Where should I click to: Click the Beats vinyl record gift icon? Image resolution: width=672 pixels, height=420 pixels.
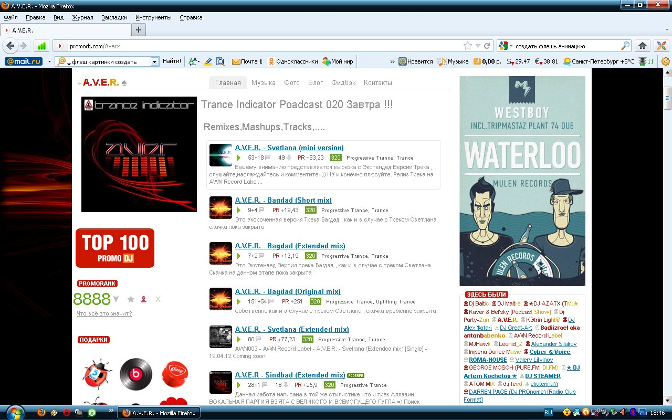coord(136,374)
